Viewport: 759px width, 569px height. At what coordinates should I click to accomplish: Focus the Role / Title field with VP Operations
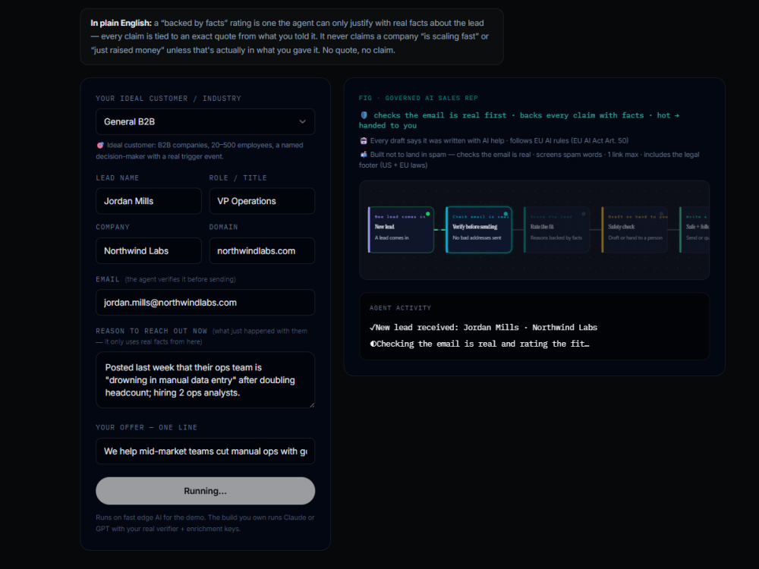tap(262, 201)
